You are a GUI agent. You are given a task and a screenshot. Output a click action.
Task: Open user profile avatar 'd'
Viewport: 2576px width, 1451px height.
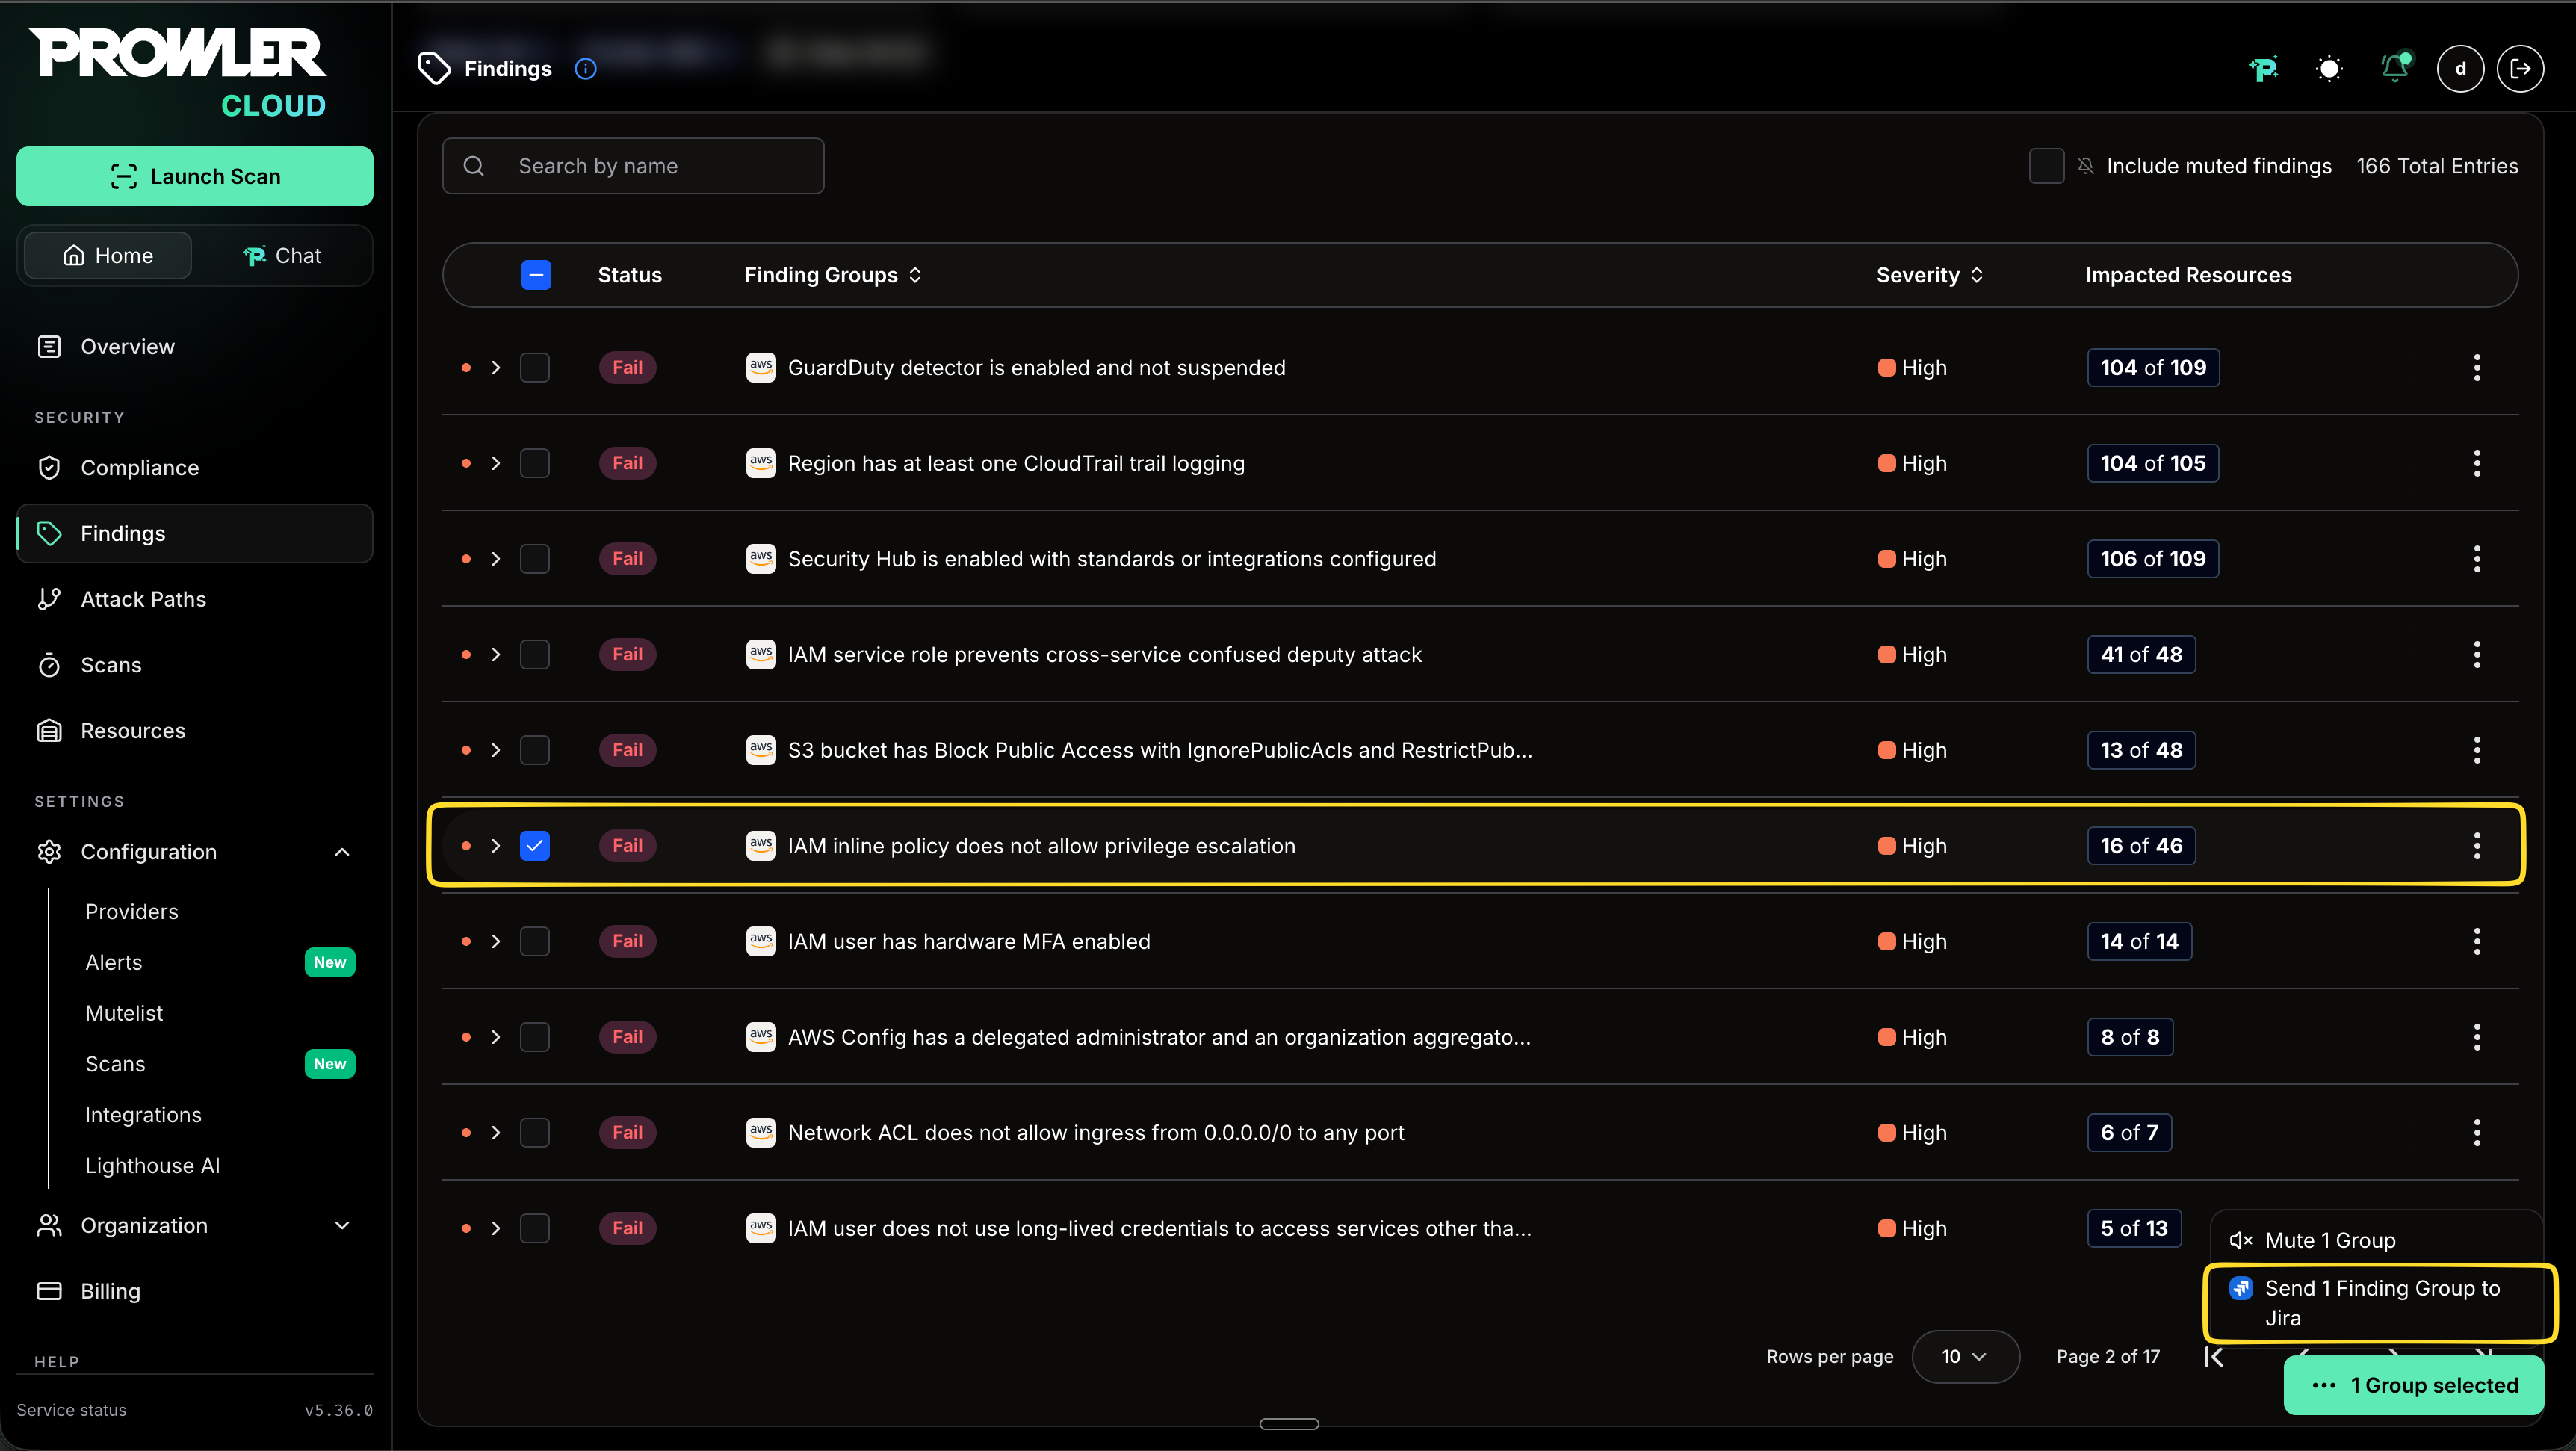point(2460,69)
